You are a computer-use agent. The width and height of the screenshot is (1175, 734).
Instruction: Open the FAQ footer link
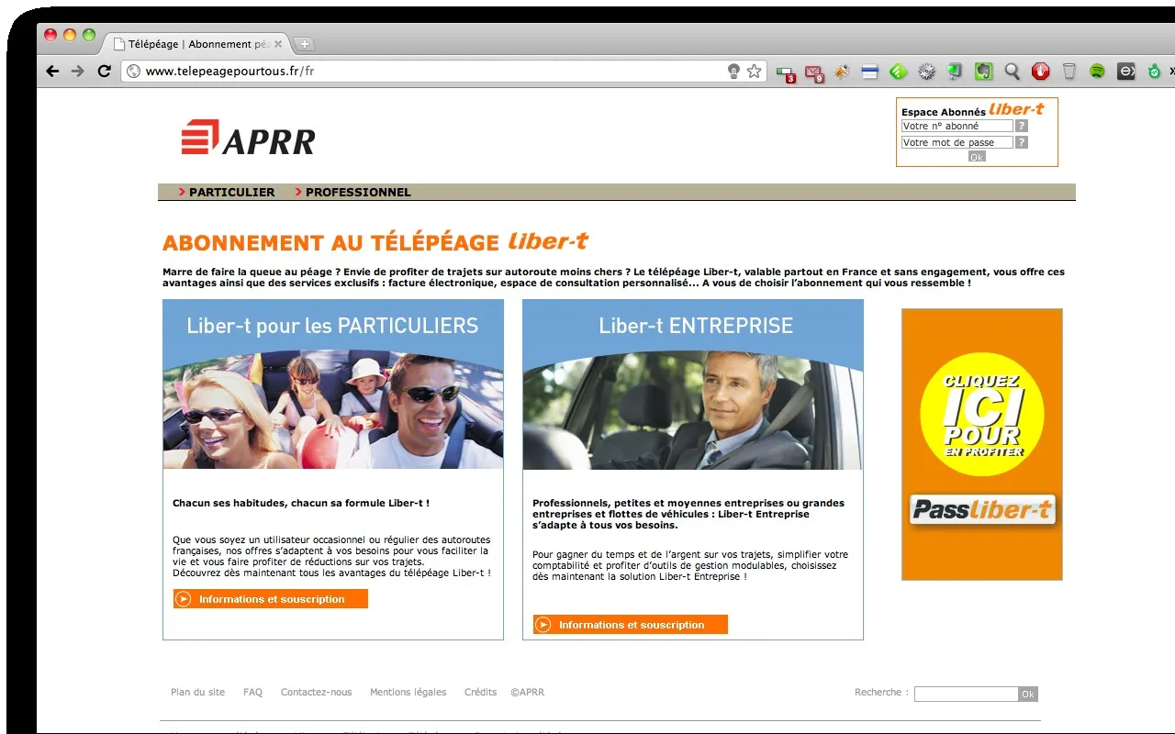pos(252,693)
